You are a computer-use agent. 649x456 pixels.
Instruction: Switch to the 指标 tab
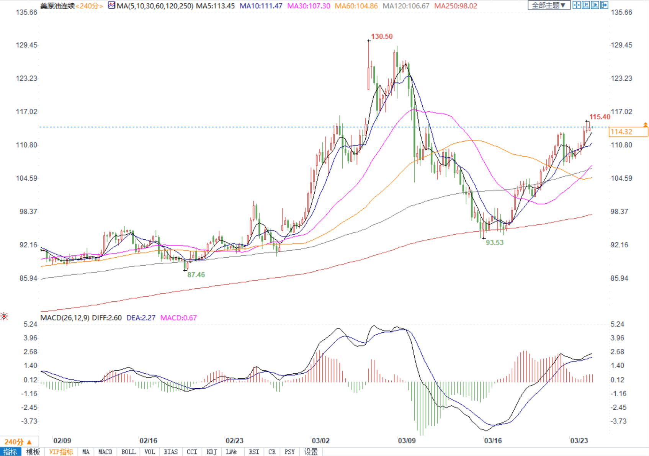[x=10, y=452]
